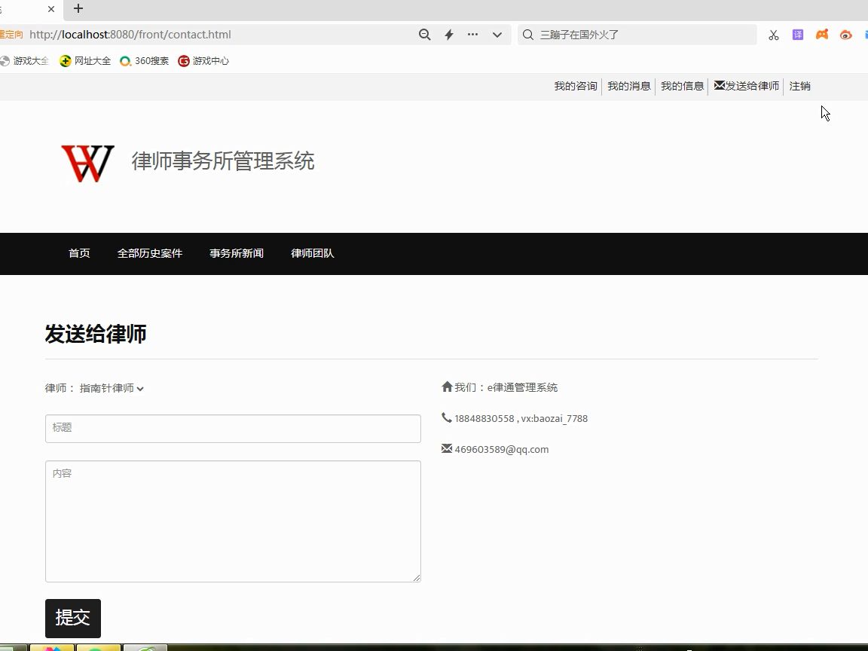
Task: Select 全部历史案件 in the navigation bar
Action: click(150, 253)
